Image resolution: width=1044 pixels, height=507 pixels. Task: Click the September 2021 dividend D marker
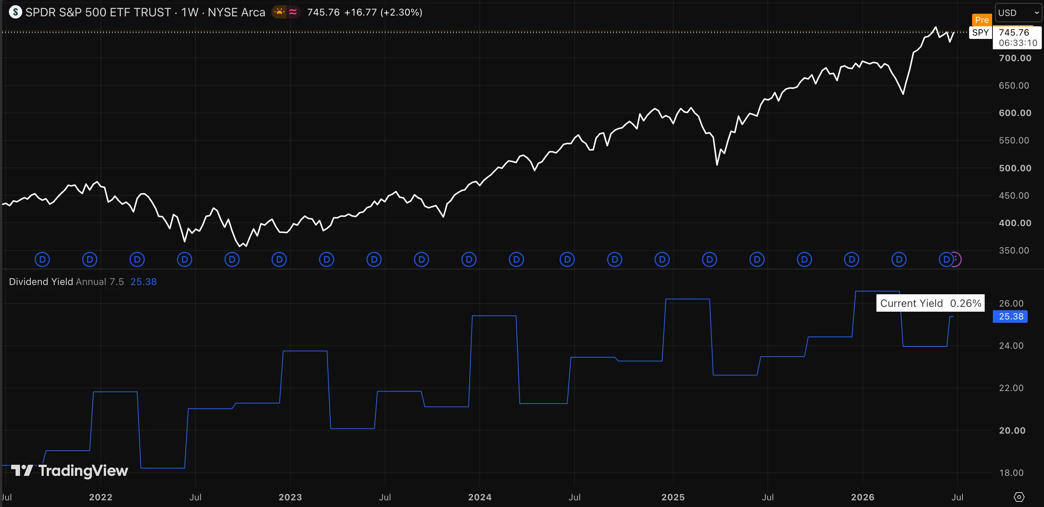click(42, 259)
